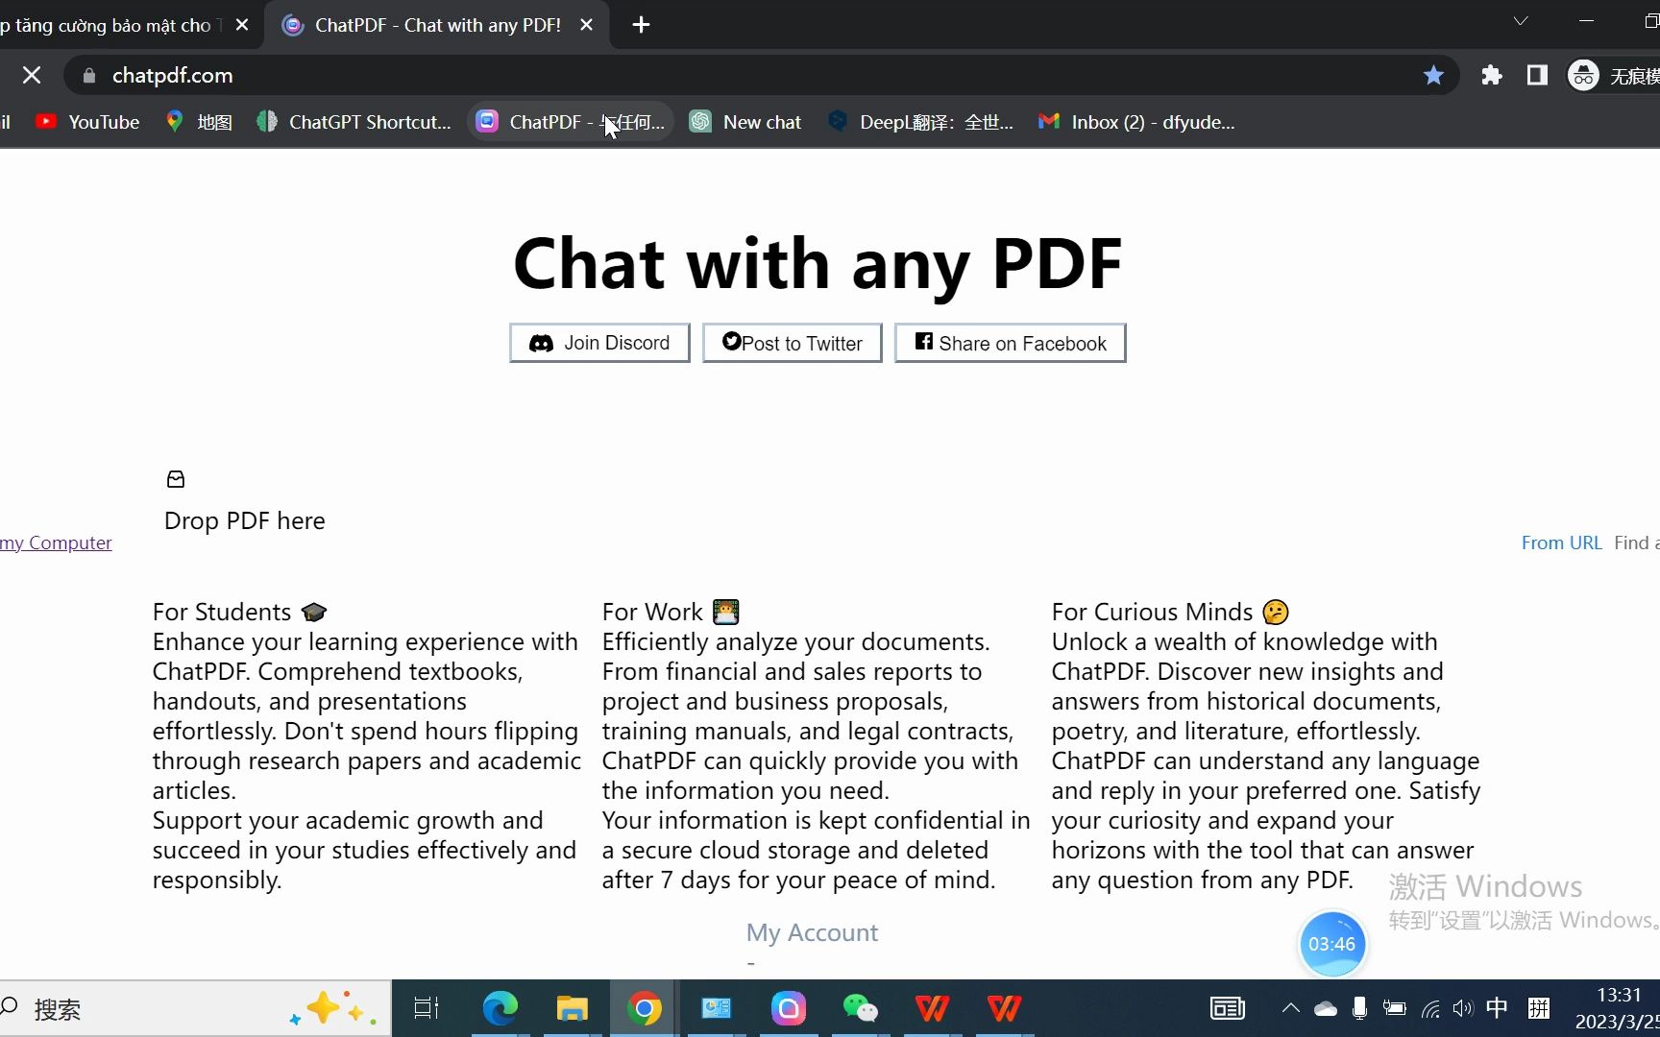Expand the hidden system tray icons chevron
This screenshot has height=1037, width=1660.
(1290, 1008)
